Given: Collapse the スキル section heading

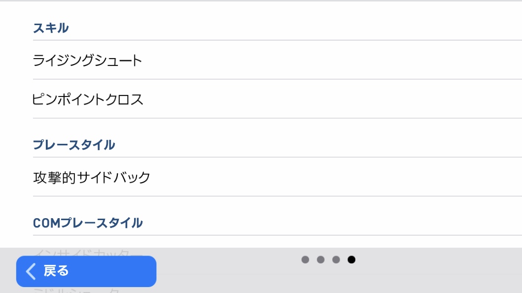Looking at the screenshot, I should 51,28.
